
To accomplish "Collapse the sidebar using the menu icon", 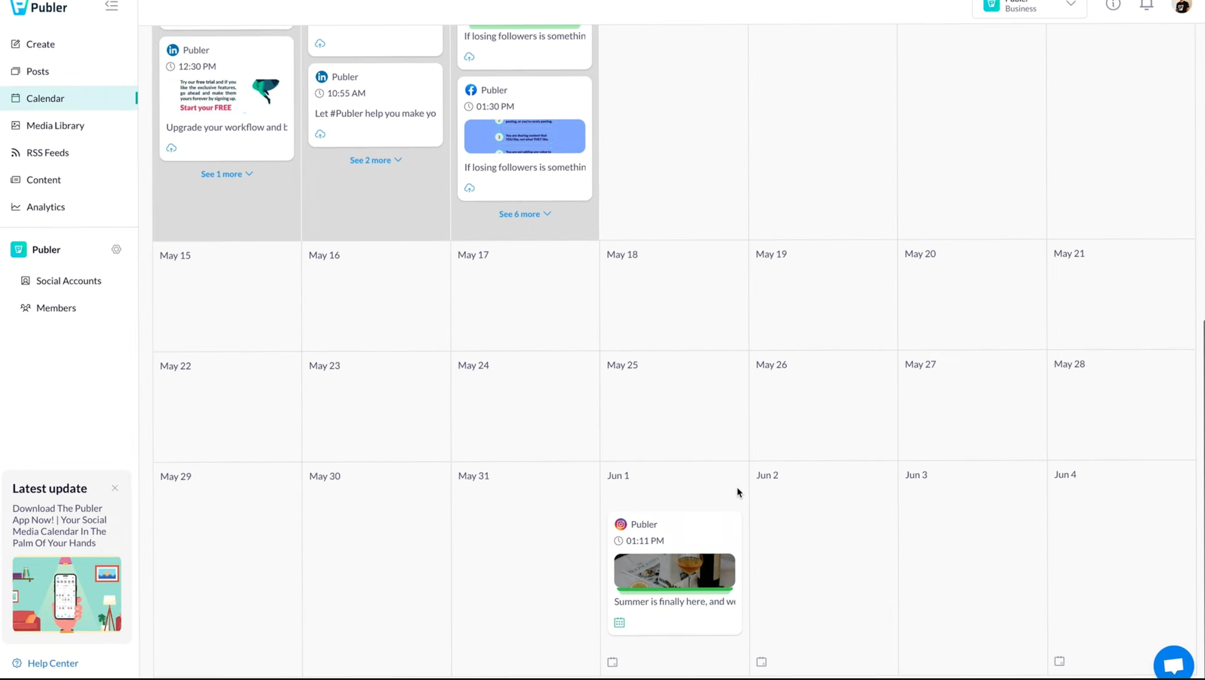I will [111, 6].
